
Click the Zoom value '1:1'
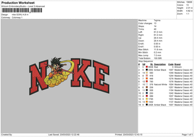coord(188,14)
